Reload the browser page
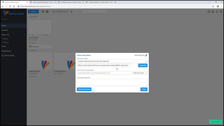The height and width of the screenshot is (126, 224). 10,6
